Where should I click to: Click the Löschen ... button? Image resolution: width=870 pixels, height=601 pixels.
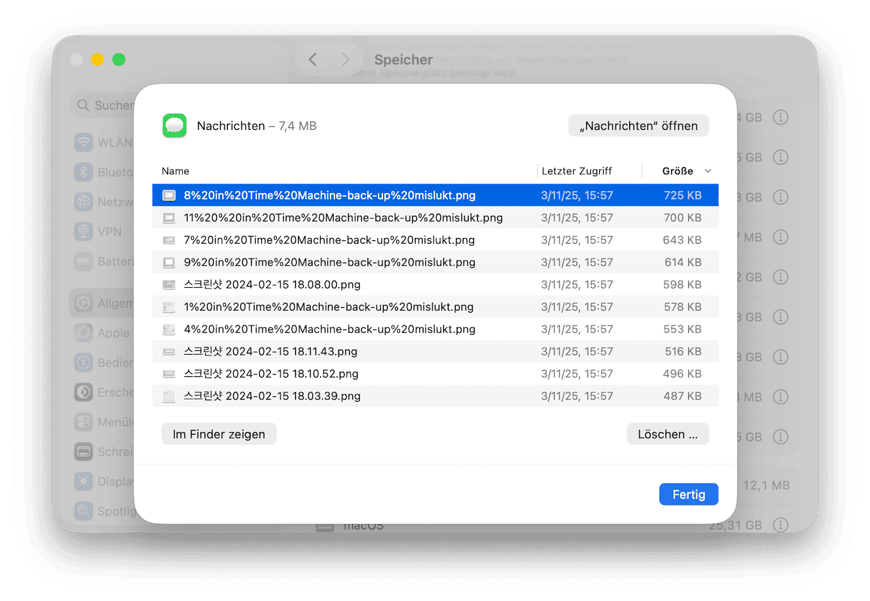click(667, 434)
